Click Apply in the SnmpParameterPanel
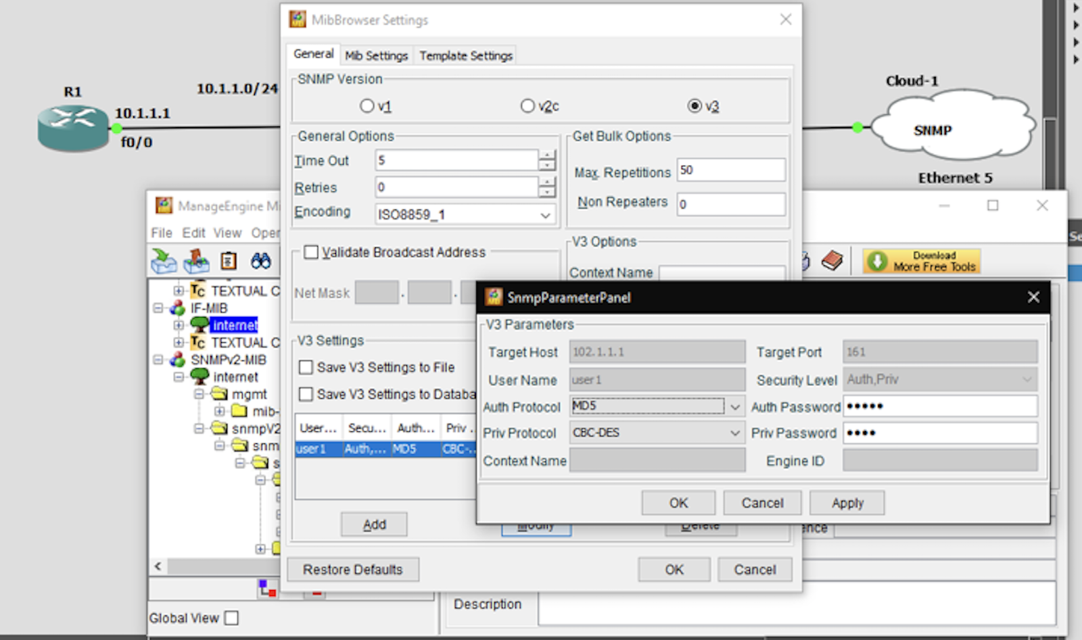The width and height of the screenshot is (1082, 640). coord(847,503)
